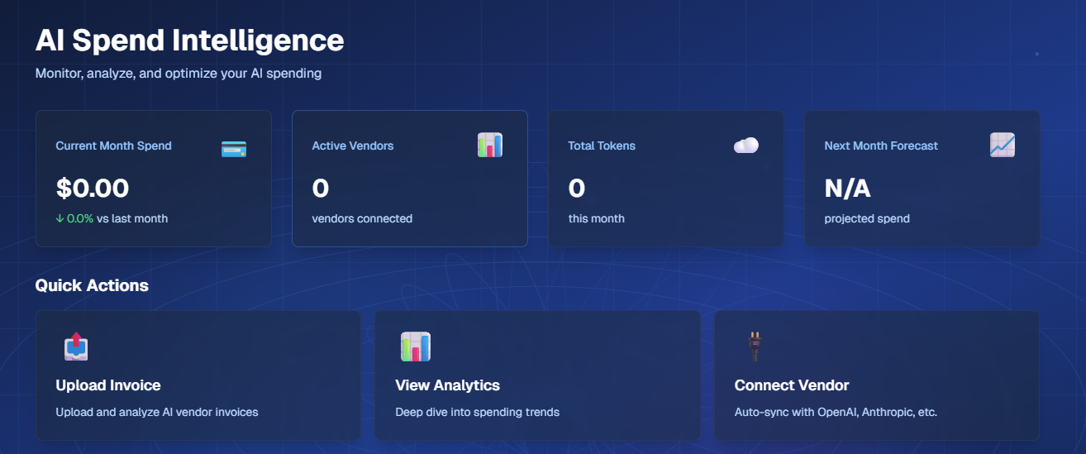
Task: Open the Upload Invoice quick action
Action: pos(198,376)
